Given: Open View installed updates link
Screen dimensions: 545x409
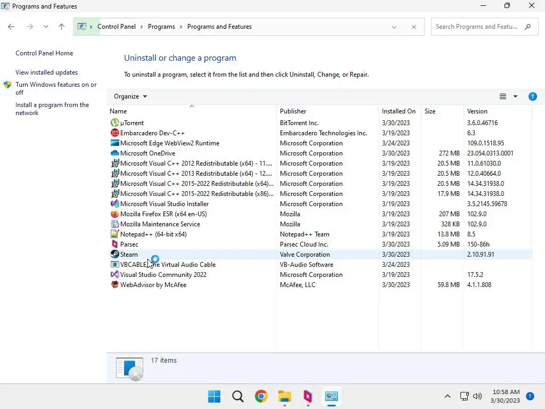Looking at the screenshot, I should (47, 72).
